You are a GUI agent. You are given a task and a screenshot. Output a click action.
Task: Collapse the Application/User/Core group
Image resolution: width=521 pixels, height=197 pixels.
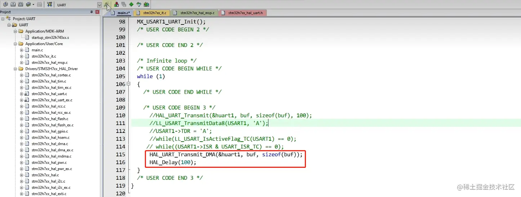(15, 44)
